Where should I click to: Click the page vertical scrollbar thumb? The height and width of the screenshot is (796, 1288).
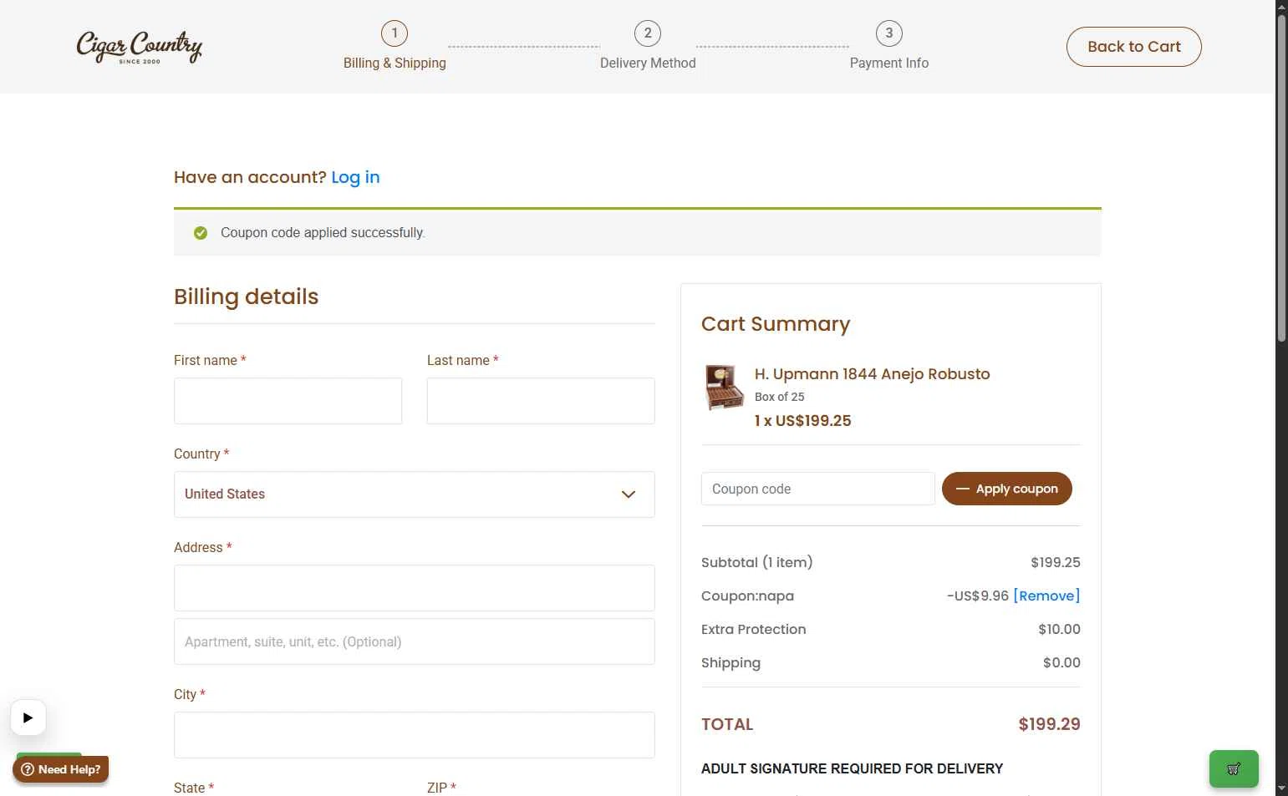tap(1281, 177)
